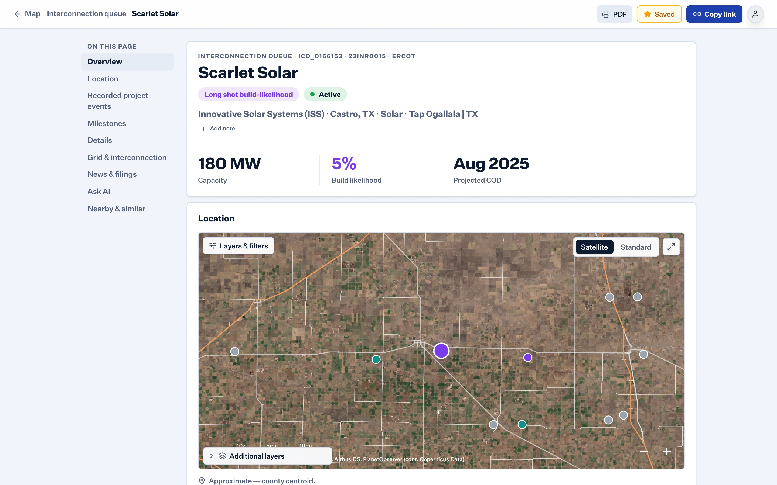Select the teal marker left of center
Image resolution: width=777 pixels, height=485 pixels.
click(376, 359)
